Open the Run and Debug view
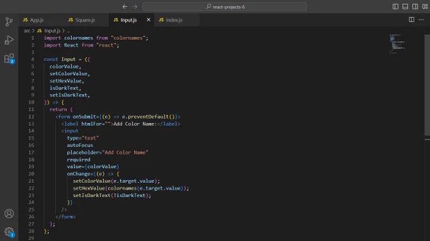 (x=9, y=40)
